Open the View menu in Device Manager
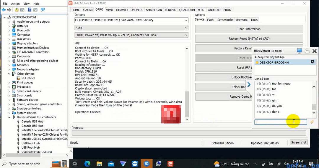Image resolution: width=319 pixels, height=168 pixels. (27, 4)
